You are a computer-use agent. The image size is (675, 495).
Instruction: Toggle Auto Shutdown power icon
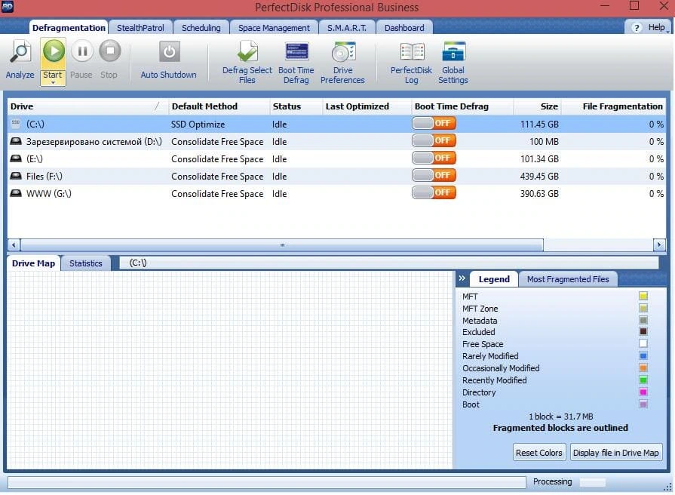tap(169, 52)
